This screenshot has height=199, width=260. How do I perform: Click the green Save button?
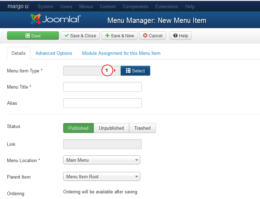[33, 36]
